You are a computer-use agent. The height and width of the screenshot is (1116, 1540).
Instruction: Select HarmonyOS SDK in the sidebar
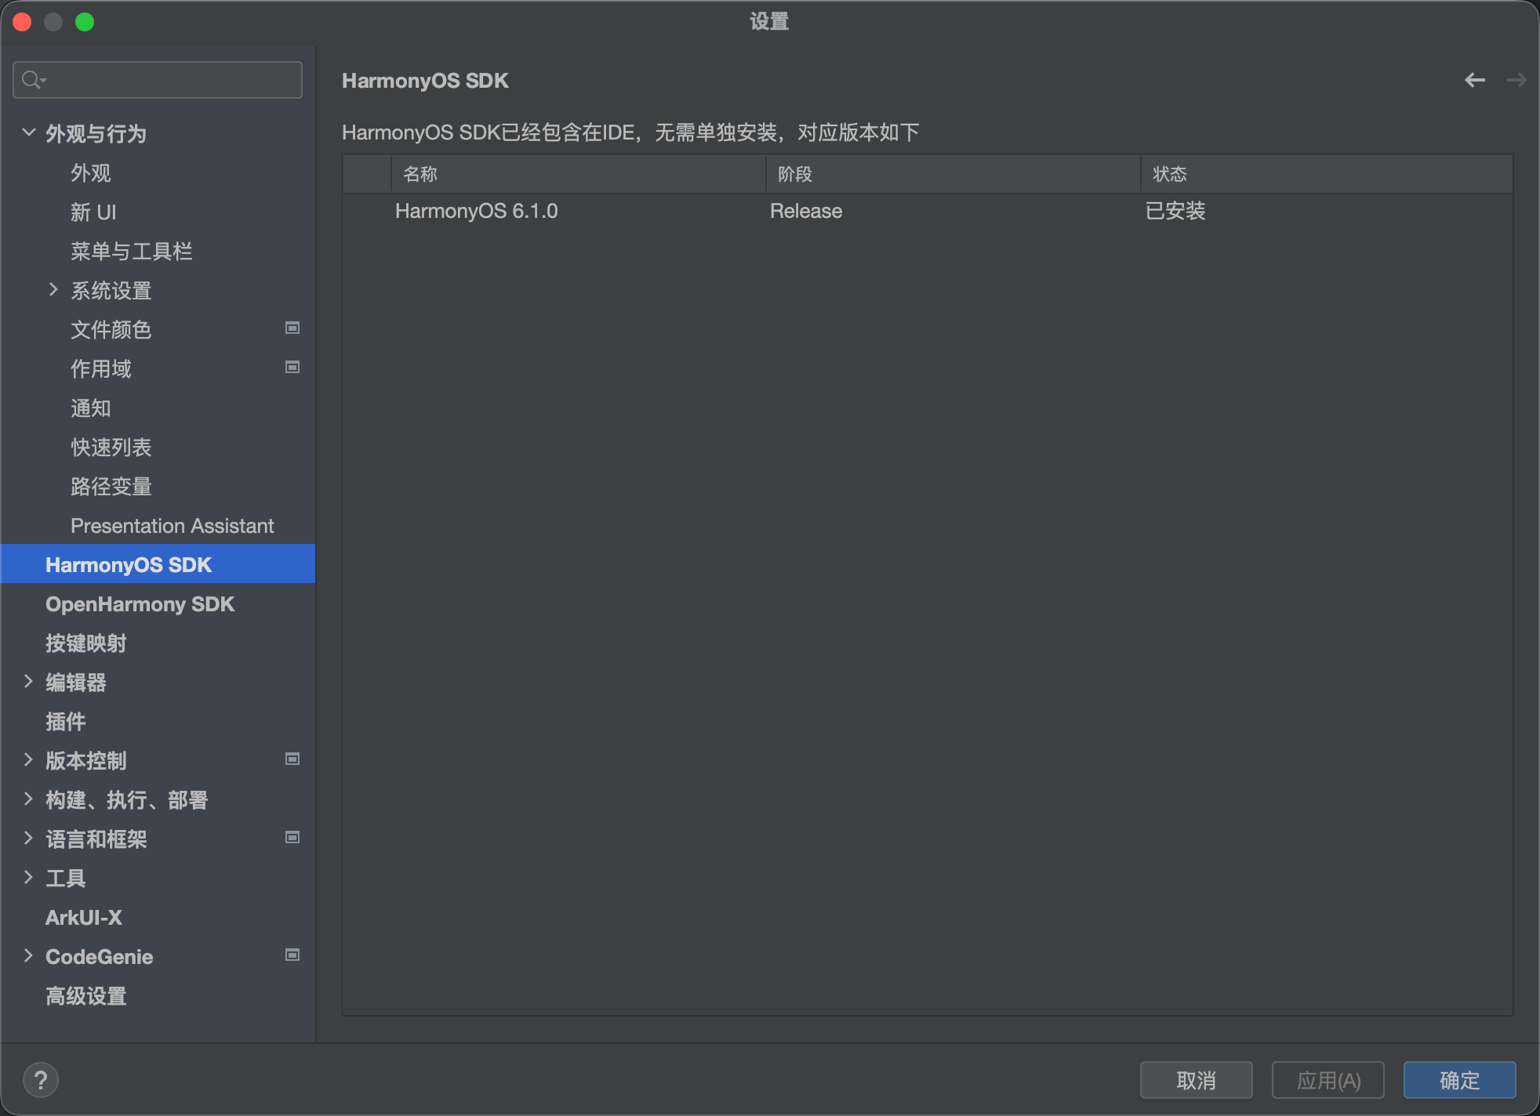pyautogui.click(x=158, y=563)
